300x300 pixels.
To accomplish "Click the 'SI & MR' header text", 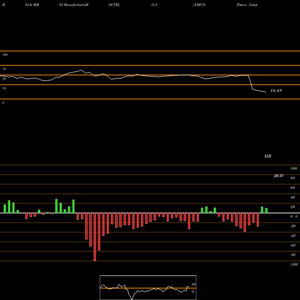I will click(x=32, y=5).
